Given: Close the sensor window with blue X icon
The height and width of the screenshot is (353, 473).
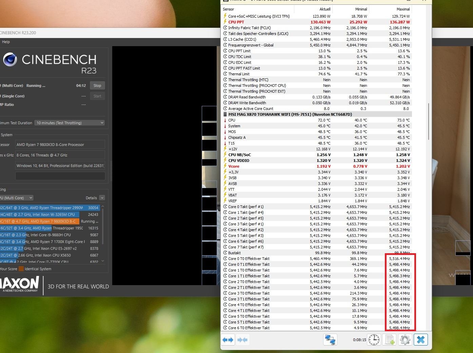Looking at the screenshot, I should [421, 340].
